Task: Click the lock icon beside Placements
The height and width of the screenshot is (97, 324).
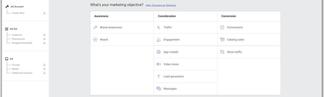Action: point(44,39)
